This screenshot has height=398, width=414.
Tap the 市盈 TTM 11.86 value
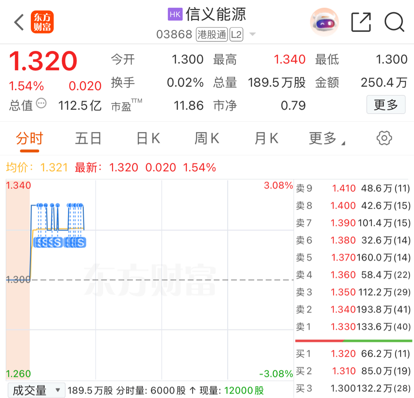point(188,105)
